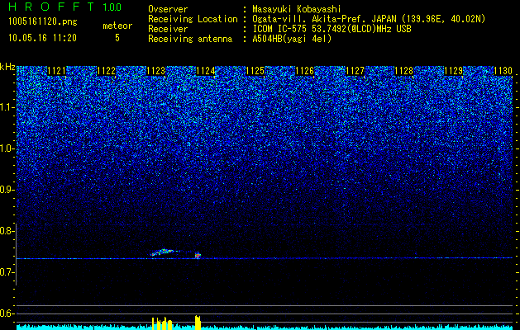520x330 pixels.
Task: Click the date stamp 10.05.16 11:20
Action: pos(42,38)
